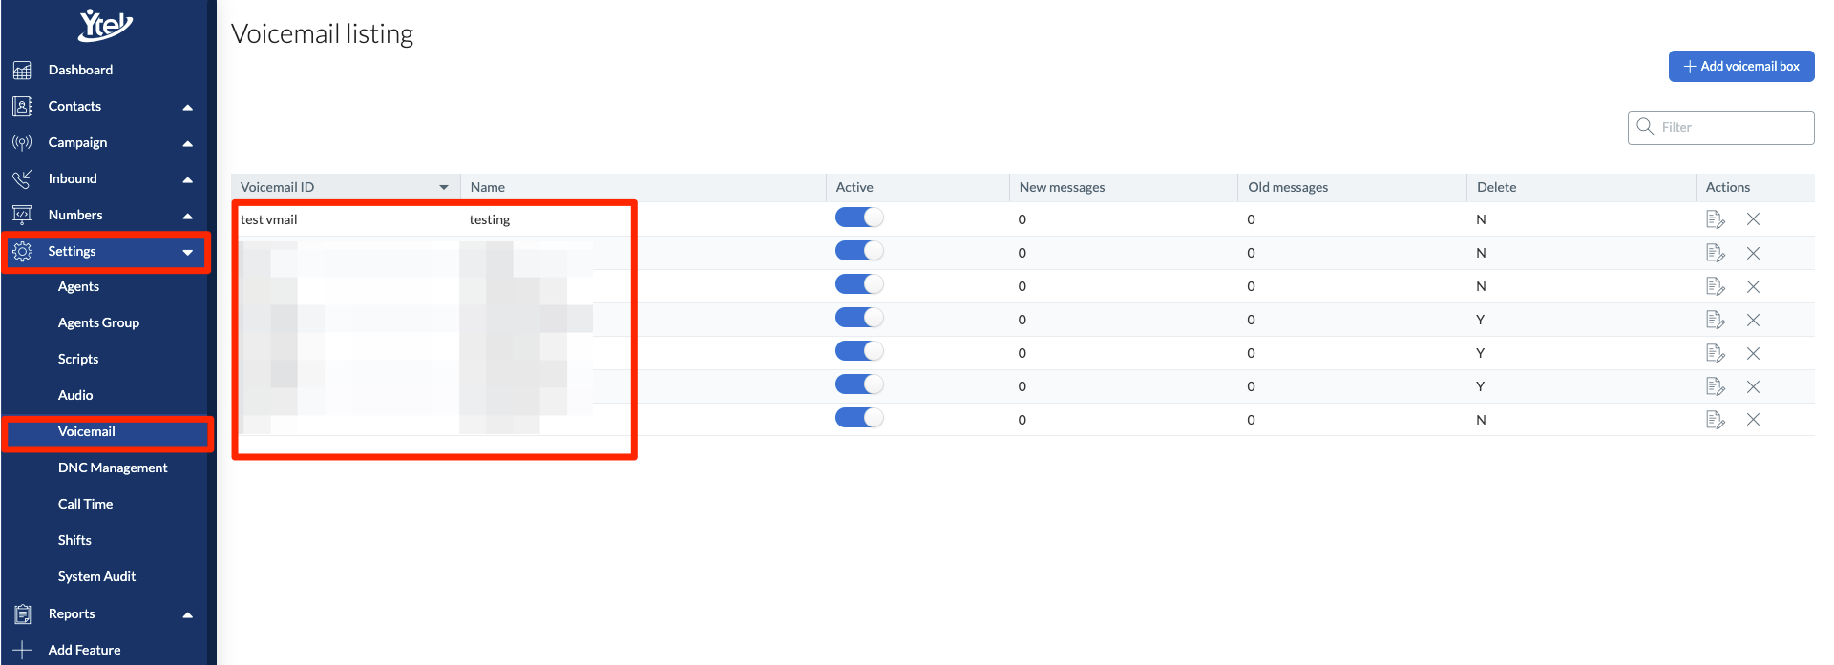
Task: Toggle the Active switch in the last row
Action: coord(859,418)
